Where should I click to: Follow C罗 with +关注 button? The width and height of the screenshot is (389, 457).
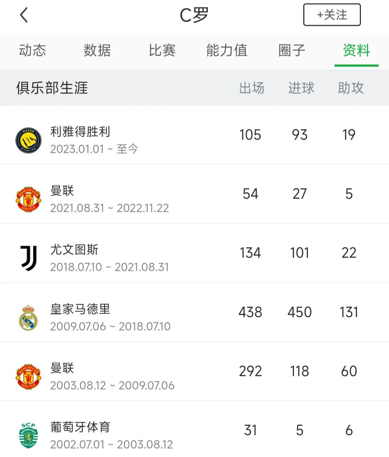pyautogui.click(x=332, y=15)
